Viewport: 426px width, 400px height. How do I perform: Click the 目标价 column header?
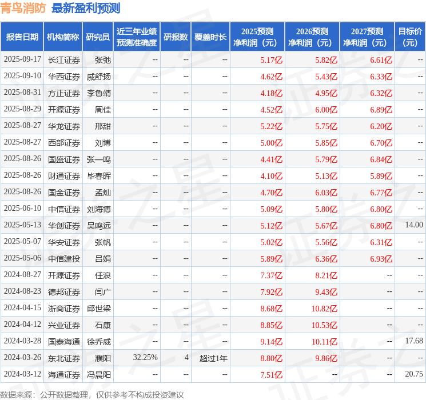tap(410, 37)
